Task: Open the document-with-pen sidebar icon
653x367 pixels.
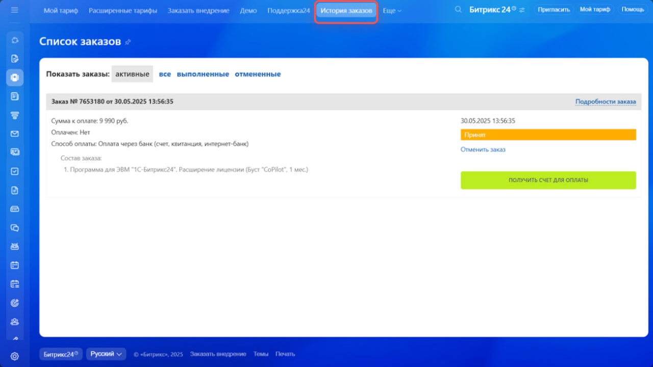Action: [15, 59]
